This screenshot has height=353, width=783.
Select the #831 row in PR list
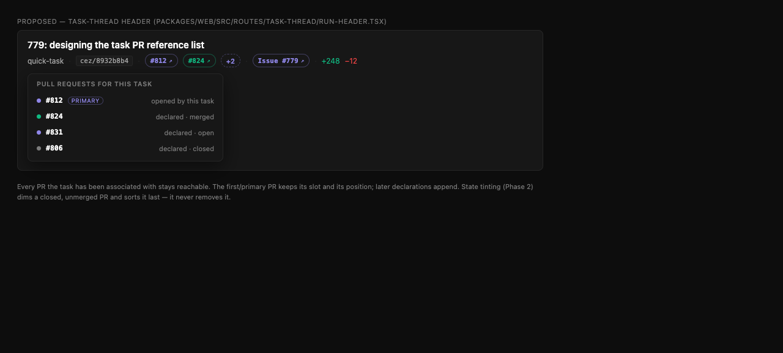click(125, 132)
